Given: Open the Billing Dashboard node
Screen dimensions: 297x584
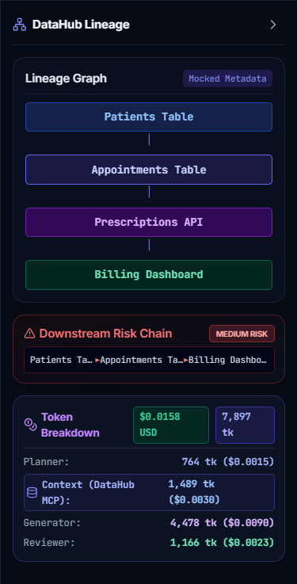Looking at the screenshot, I should pyautogui.click(x=149, y=275).
